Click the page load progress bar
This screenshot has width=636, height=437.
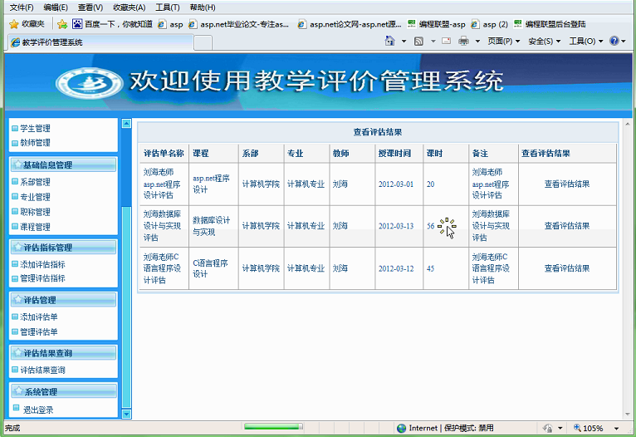click(273, 426)
